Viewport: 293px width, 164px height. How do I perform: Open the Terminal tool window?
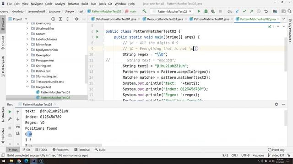pyautogui.click(x=82, y=149)
